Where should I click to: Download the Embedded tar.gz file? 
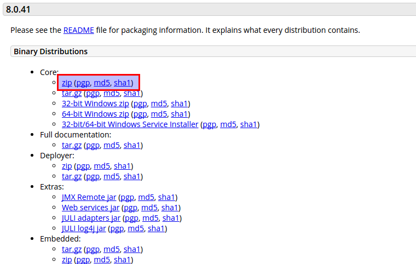click(x=72, y=249)
